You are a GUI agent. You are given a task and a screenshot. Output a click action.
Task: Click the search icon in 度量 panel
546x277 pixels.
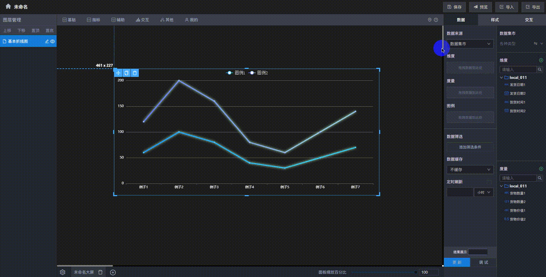click(540, 178)
